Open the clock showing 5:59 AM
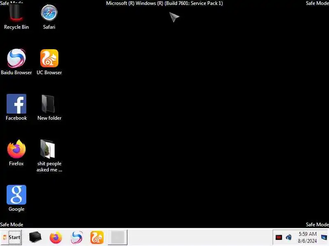Screen dimensions: 329x246 click(x=307, y=234)
